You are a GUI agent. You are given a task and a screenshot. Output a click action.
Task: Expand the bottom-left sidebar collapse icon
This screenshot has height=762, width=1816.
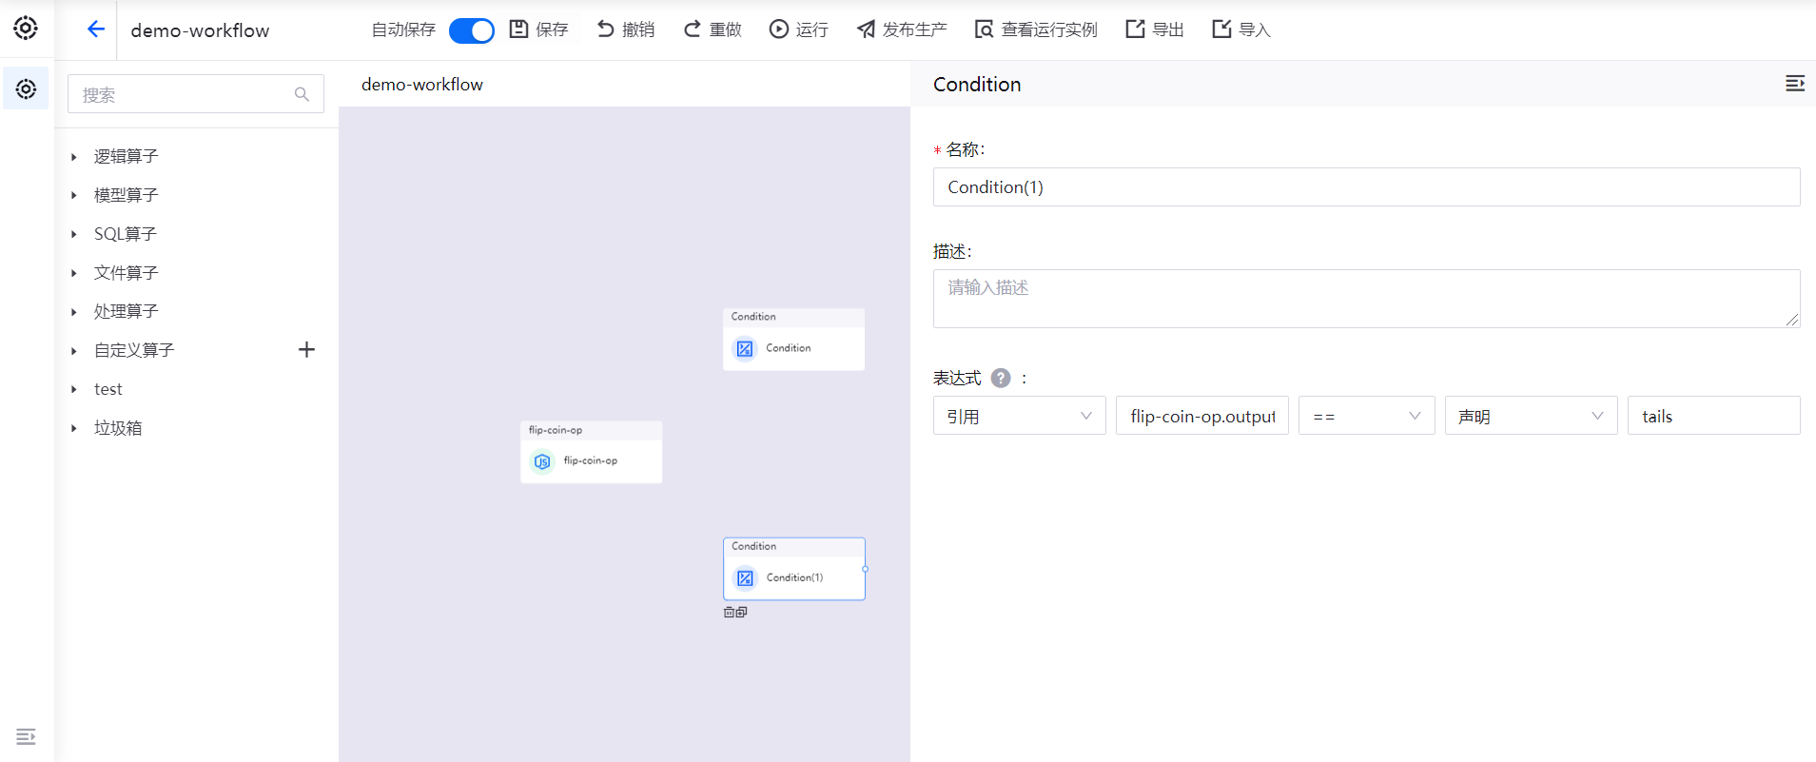26,736
